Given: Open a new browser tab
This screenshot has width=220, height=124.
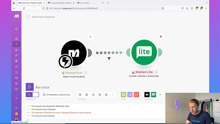Looking at the screenshot, I should [x=108, y=3].
